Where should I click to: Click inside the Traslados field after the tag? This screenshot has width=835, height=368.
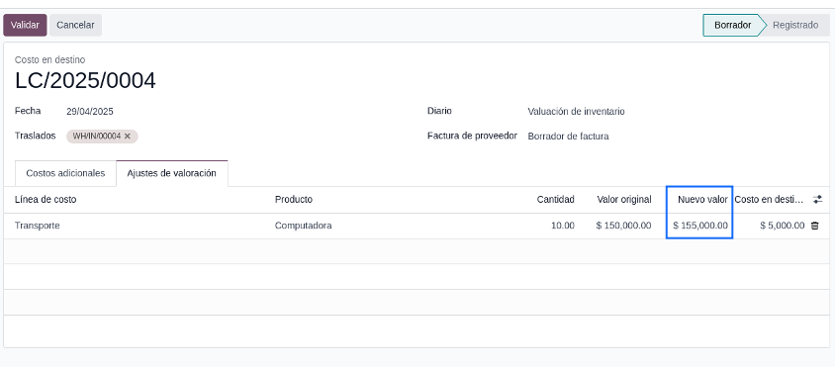coord(266,137)
